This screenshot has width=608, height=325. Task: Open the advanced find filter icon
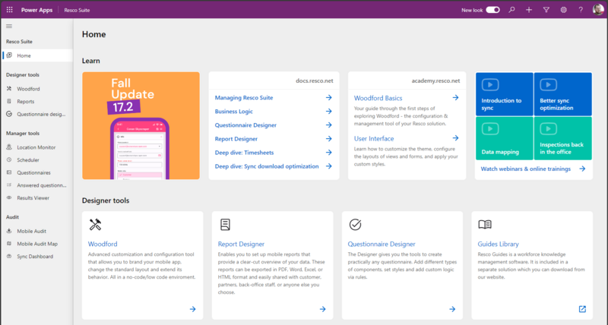pyautogui.click(x=546, y=10)
